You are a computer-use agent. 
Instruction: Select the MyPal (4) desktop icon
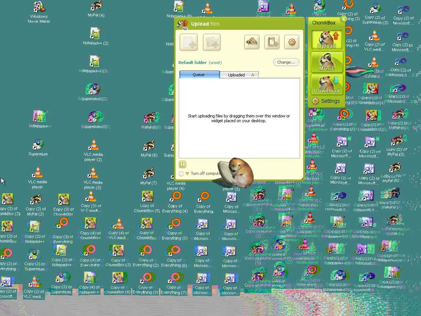click(x=96, y=9)
